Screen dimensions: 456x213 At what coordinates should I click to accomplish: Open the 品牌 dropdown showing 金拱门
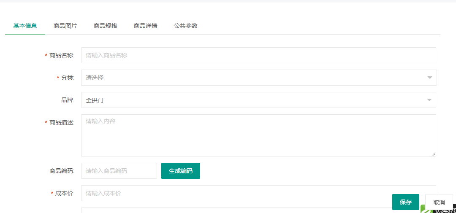coord(258,100)
